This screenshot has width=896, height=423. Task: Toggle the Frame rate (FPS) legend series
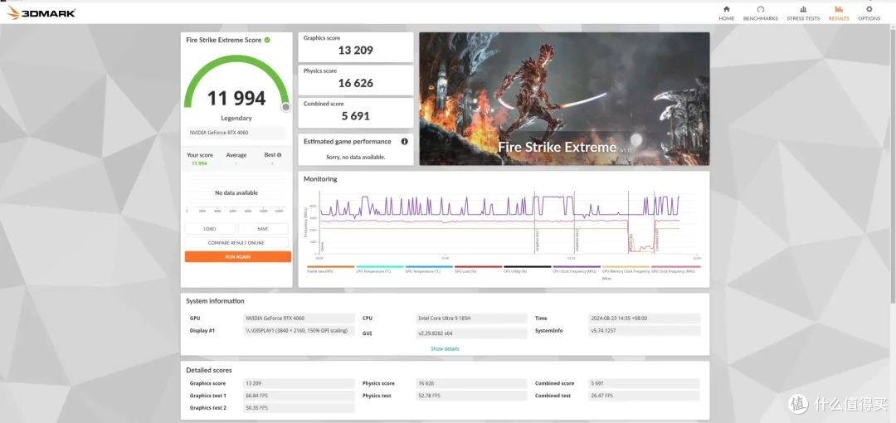tap(331, 270)
